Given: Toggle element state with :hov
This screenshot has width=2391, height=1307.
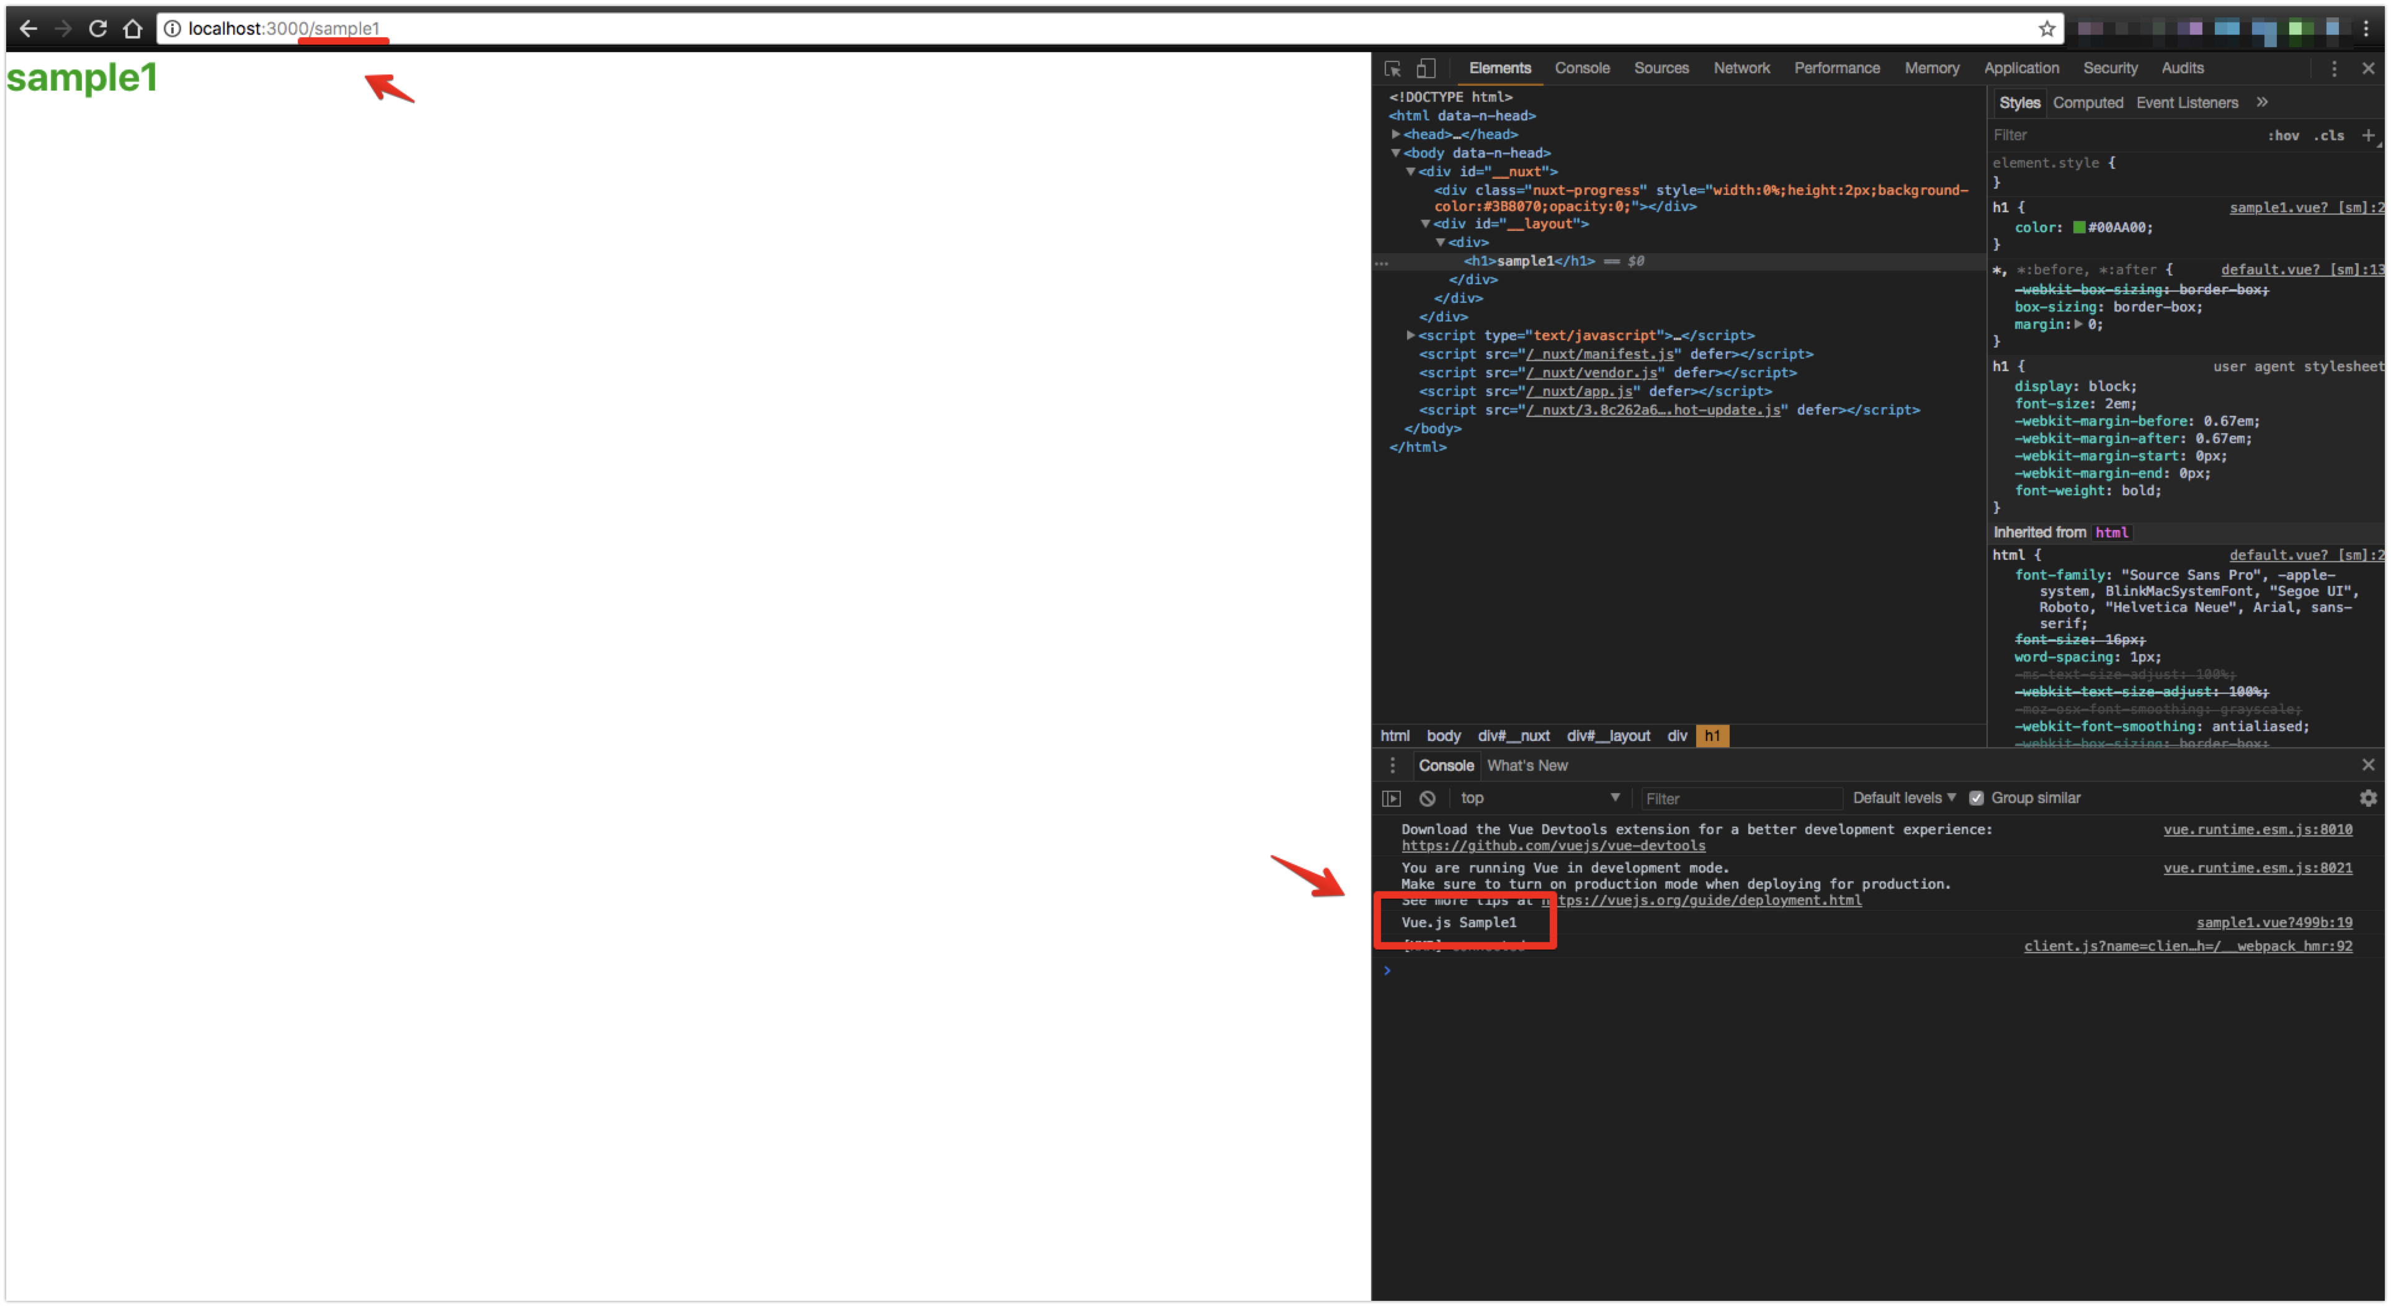Looking at the screenshot, I should click(x=2283, y=135).
